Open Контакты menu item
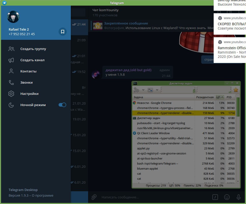 click(x=36, y=71)
